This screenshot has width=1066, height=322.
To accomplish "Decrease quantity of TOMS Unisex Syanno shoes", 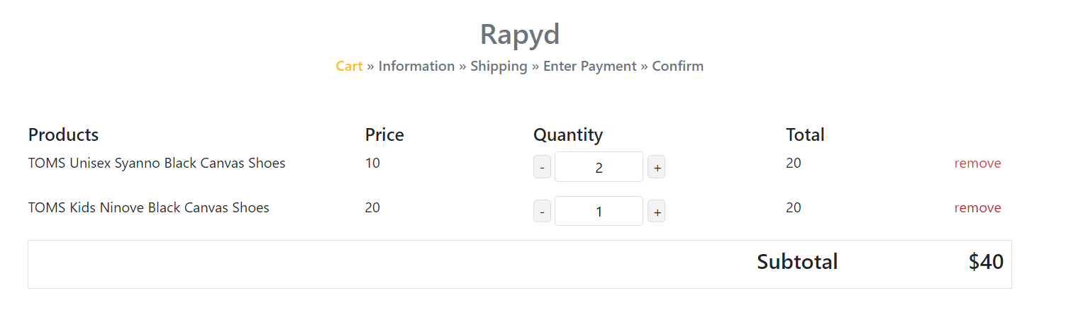I will 542,168.
